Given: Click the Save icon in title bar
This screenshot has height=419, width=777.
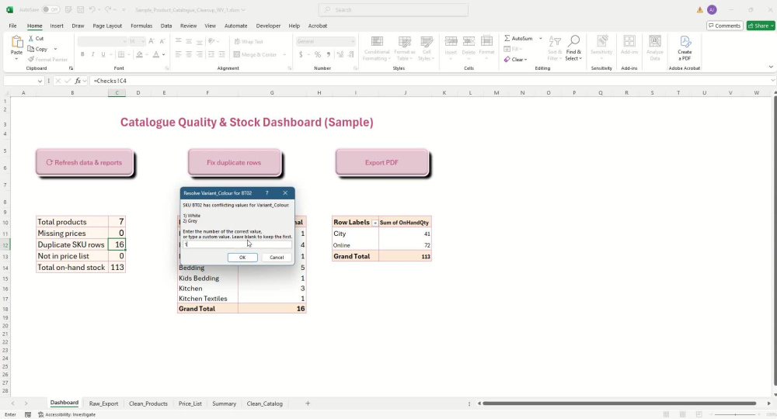Looking at the screenshot, I should coord(80,9).
